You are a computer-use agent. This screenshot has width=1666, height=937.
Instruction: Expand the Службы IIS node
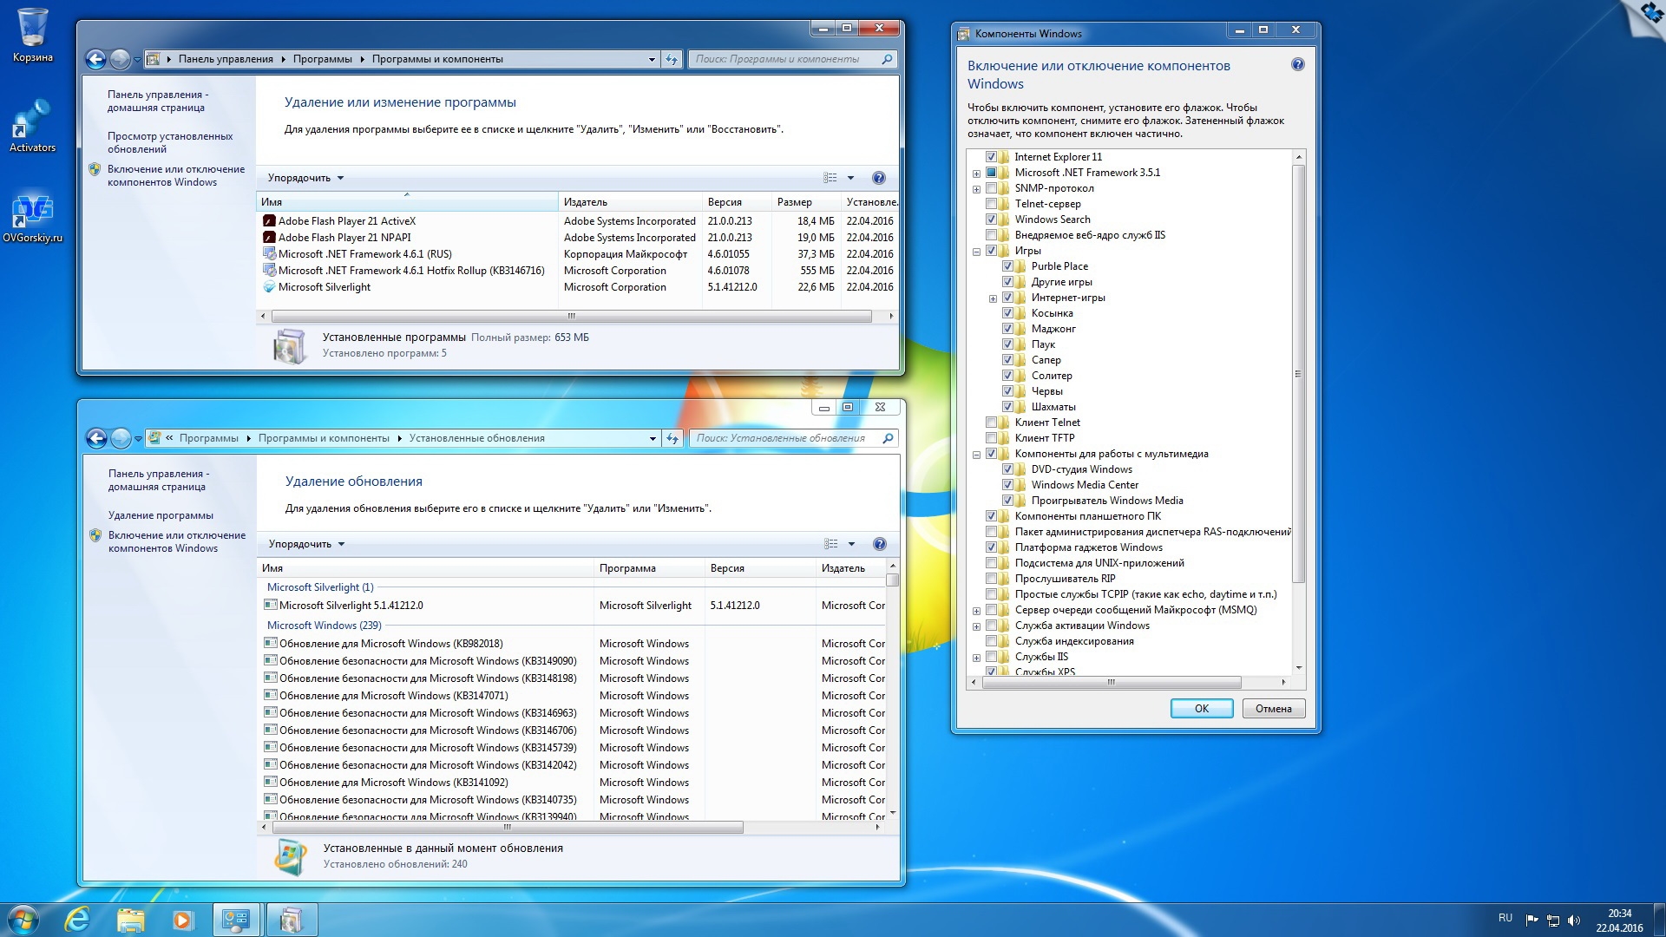tap(976, 658)
